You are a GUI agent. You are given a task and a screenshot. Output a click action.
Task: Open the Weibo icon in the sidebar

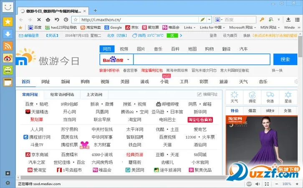coord(8,58)
